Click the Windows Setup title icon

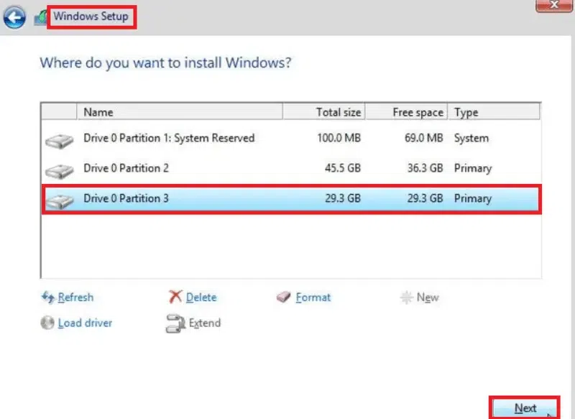click(40, 17)
